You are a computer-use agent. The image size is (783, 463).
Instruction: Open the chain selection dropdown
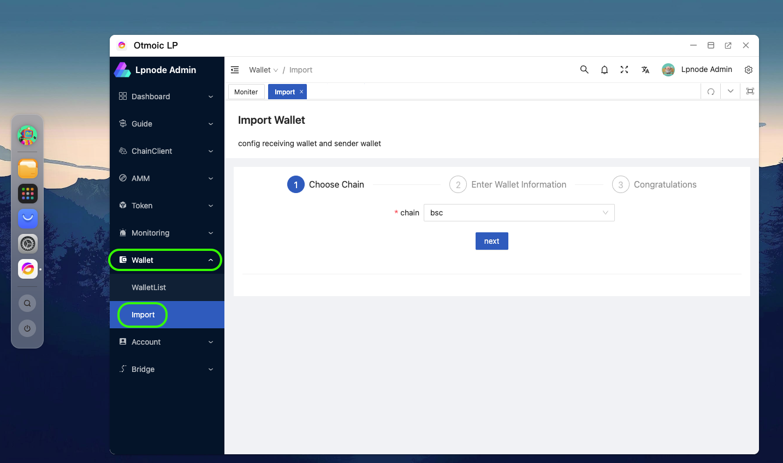pyautogui.click(x=519, y=213)
